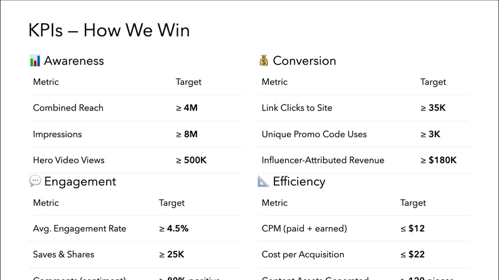Click the Unique Promo Code Uses label
Screen dimensions: 499x280
[x=314, y=134]
